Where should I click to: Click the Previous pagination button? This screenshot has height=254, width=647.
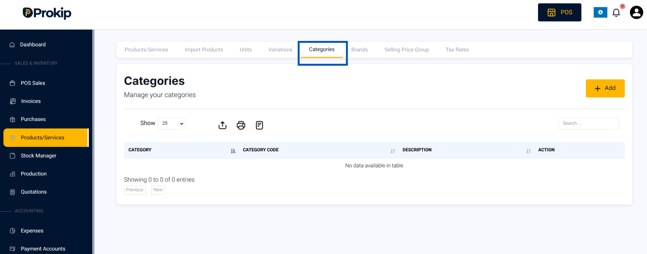pyautogui.click(x=135, y=190)
